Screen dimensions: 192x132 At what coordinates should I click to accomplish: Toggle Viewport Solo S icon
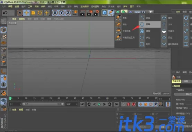(3, 84)
